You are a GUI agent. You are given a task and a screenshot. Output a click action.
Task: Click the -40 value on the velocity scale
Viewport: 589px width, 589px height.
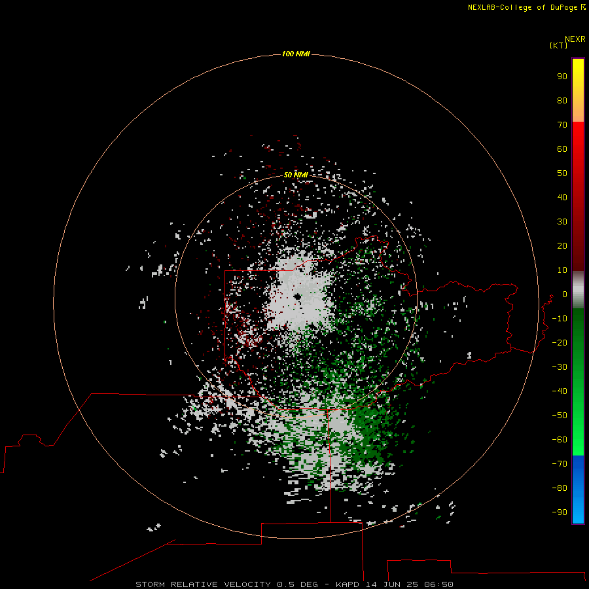pyautogui.click(x=560, y=391)
